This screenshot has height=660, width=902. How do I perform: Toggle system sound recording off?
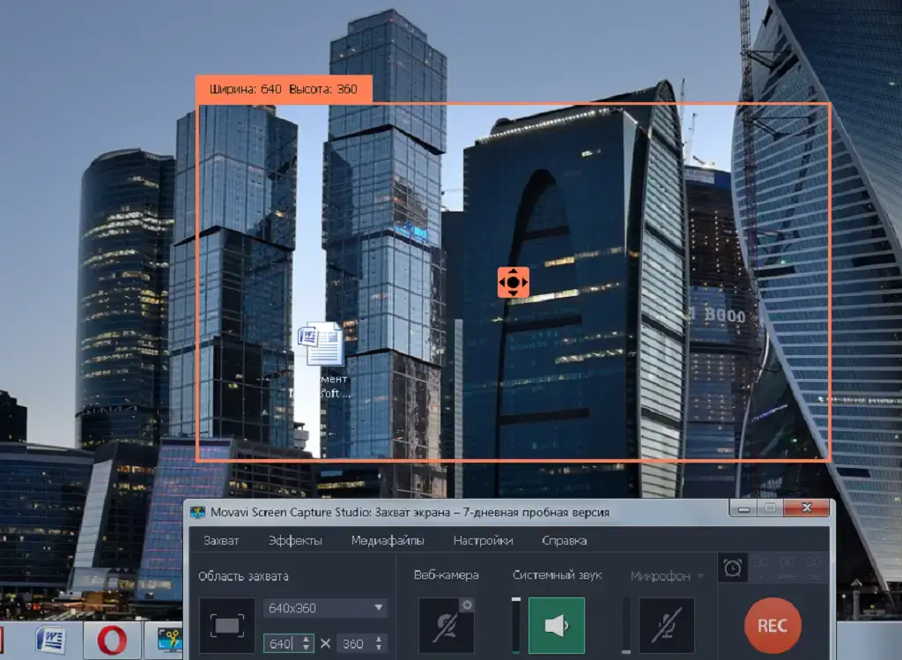556,626
